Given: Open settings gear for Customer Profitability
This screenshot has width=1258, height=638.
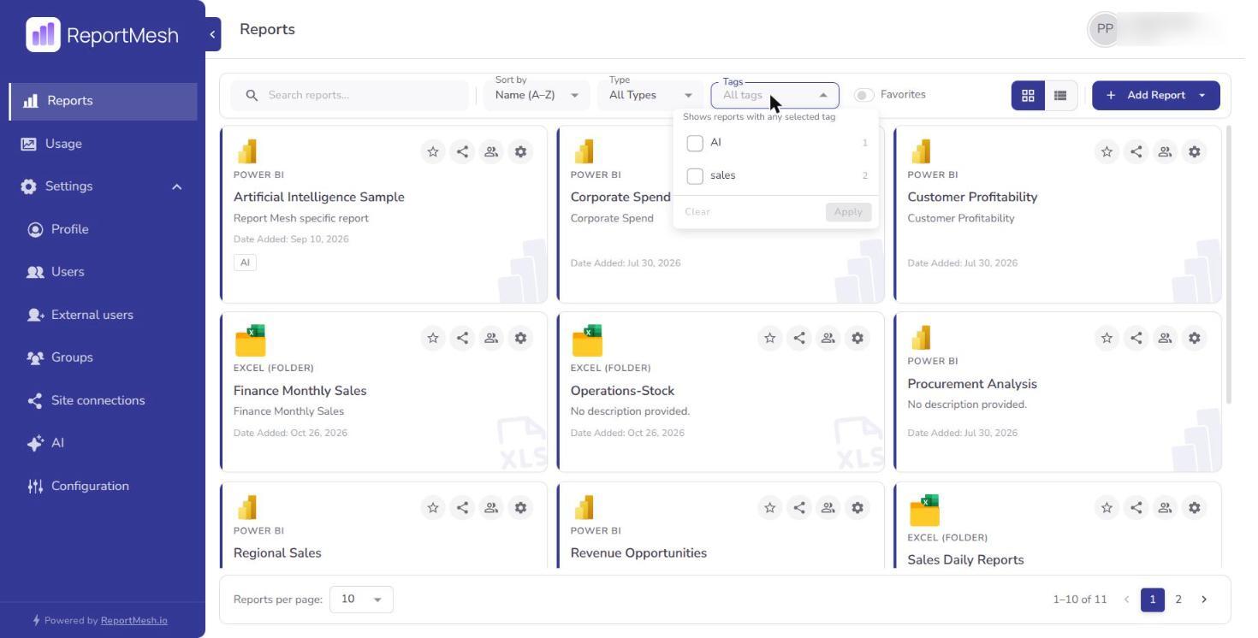Looking at the screenshot, I should coord(1195,152).
